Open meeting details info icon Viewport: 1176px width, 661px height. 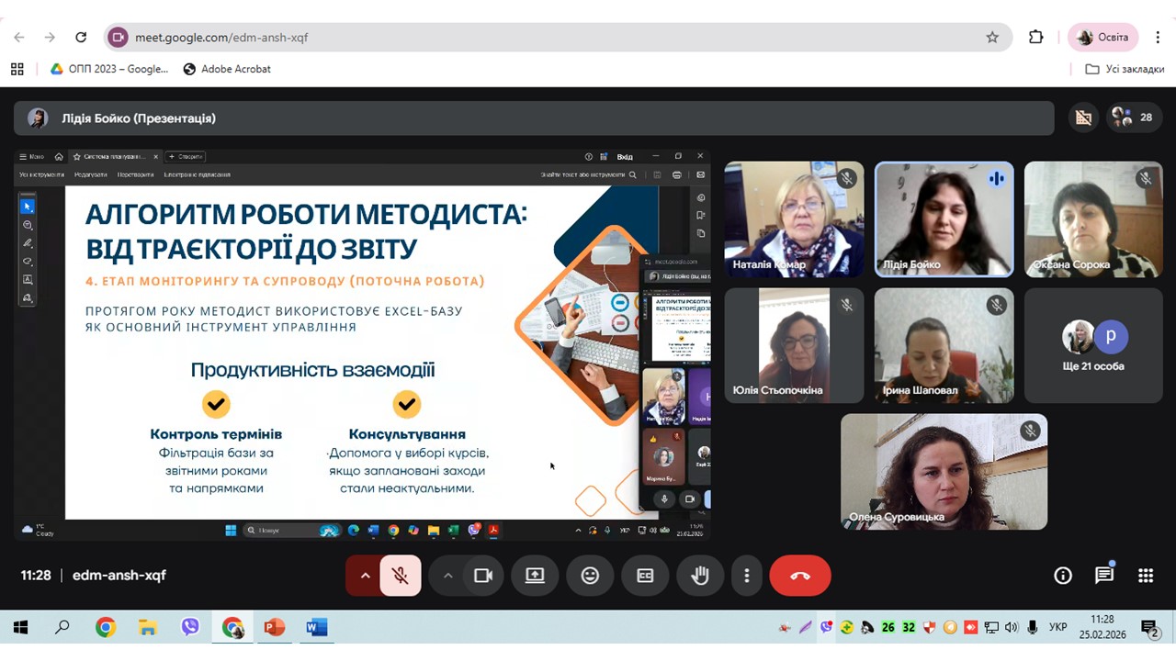tap(1063, 576)
